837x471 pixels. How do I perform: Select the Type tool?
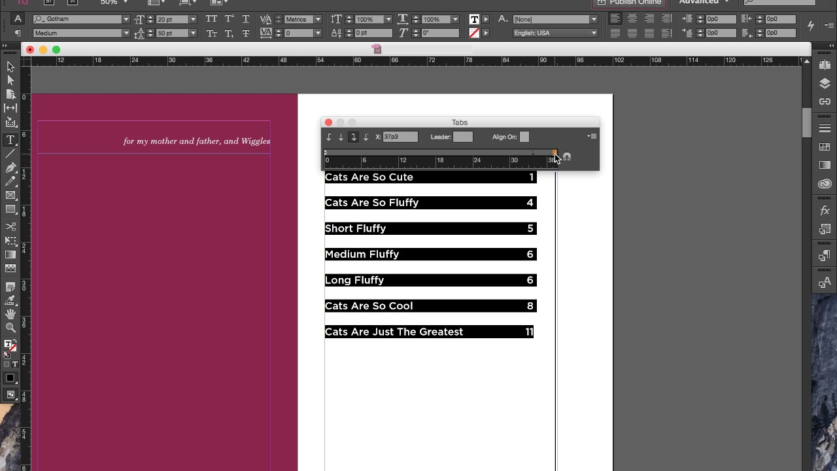10,140
